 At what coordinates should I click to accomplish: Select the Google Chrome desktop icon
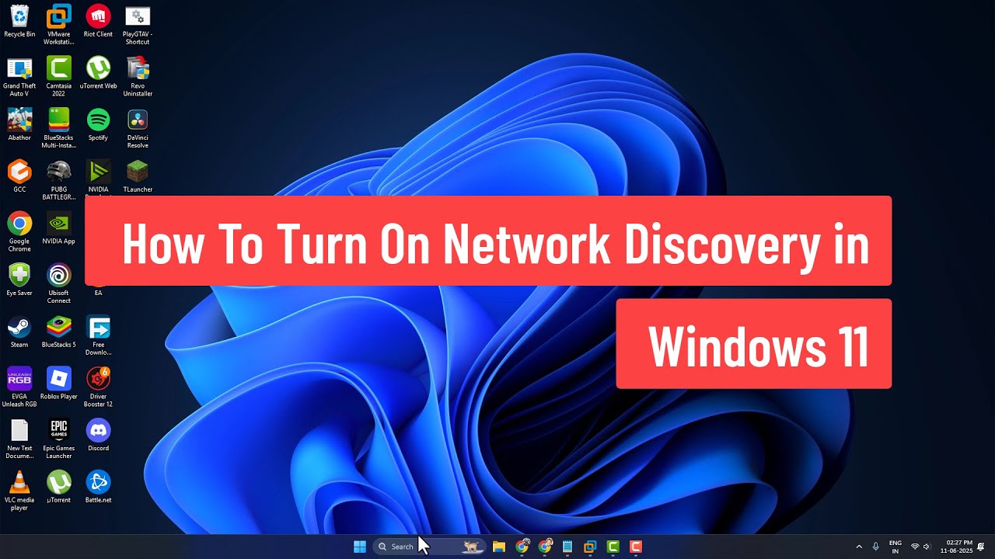19,231
